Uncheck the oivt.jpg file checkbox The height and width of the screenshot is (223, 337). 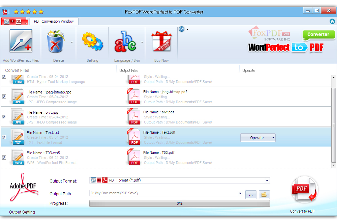pos(4,117)
